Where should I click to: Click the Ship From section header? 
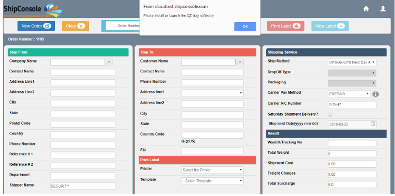pos(68,52)
